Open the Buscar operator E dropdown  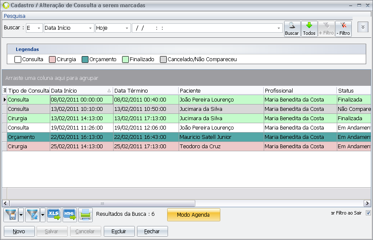pos(39,28)
